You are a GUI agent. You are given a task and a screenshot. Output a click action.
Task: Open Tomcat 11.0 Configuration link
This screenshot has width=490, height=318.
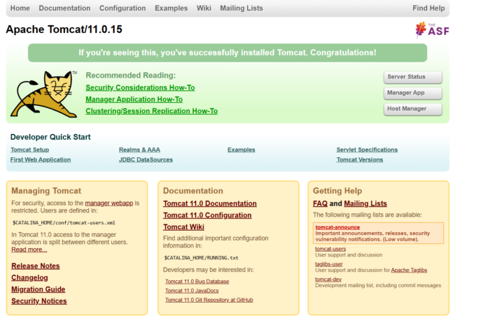pyautogui.click(x=207, y=215)
